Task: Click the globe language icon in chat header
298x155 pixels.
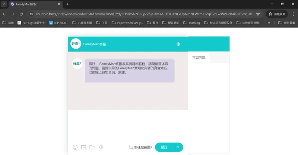Action: (178, 44)
